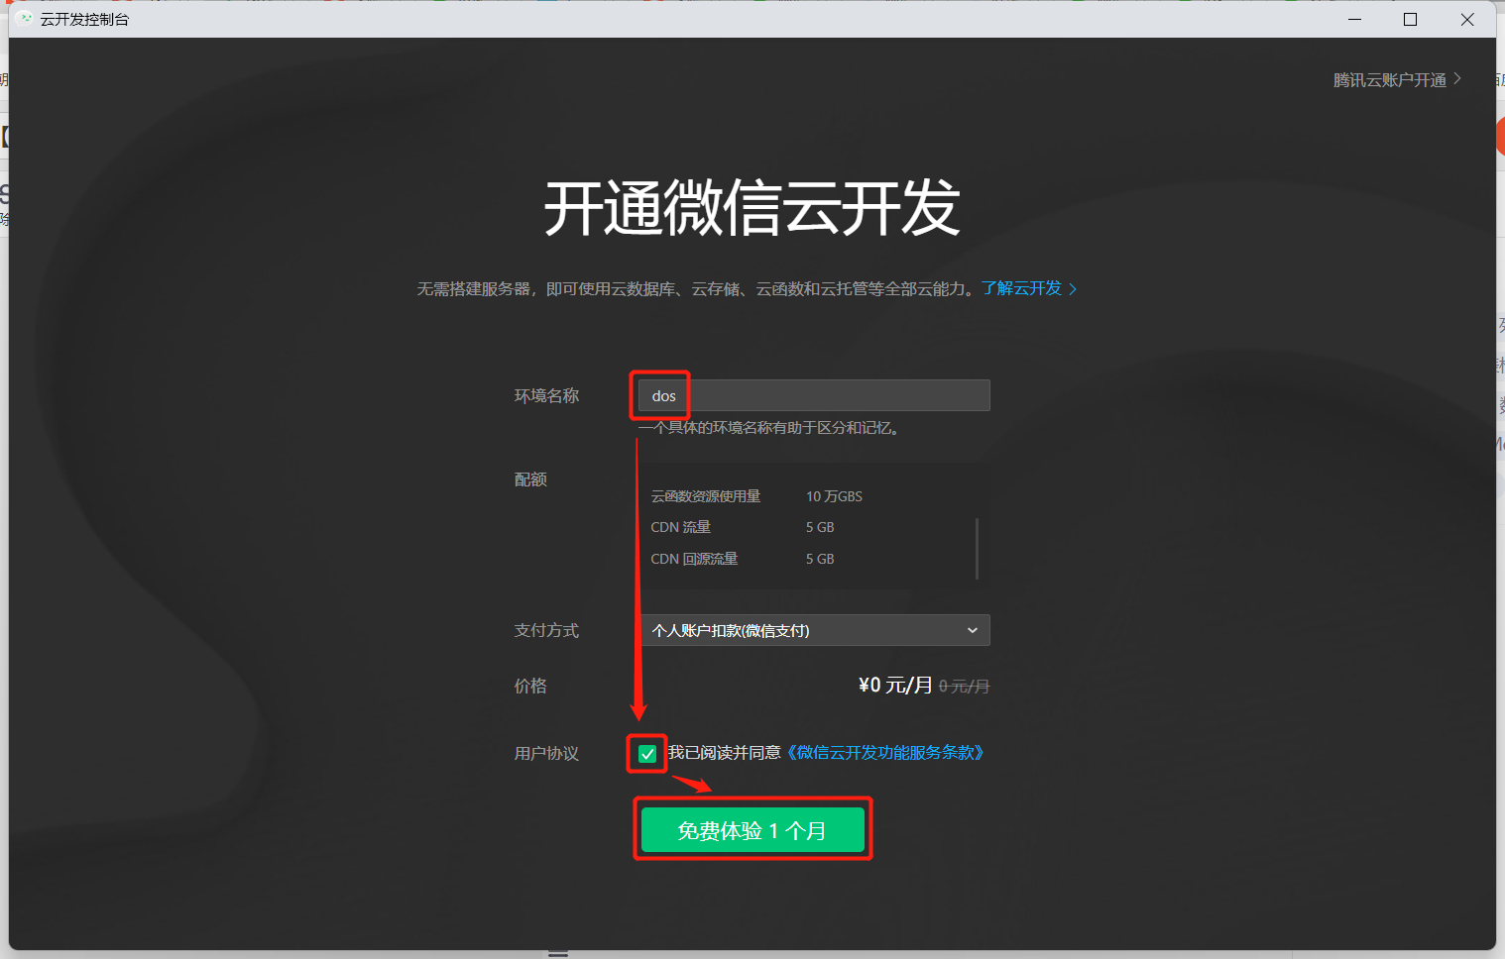1505x959 pixels.
Task: Click the 价格 label
Action: click(530, 686)
